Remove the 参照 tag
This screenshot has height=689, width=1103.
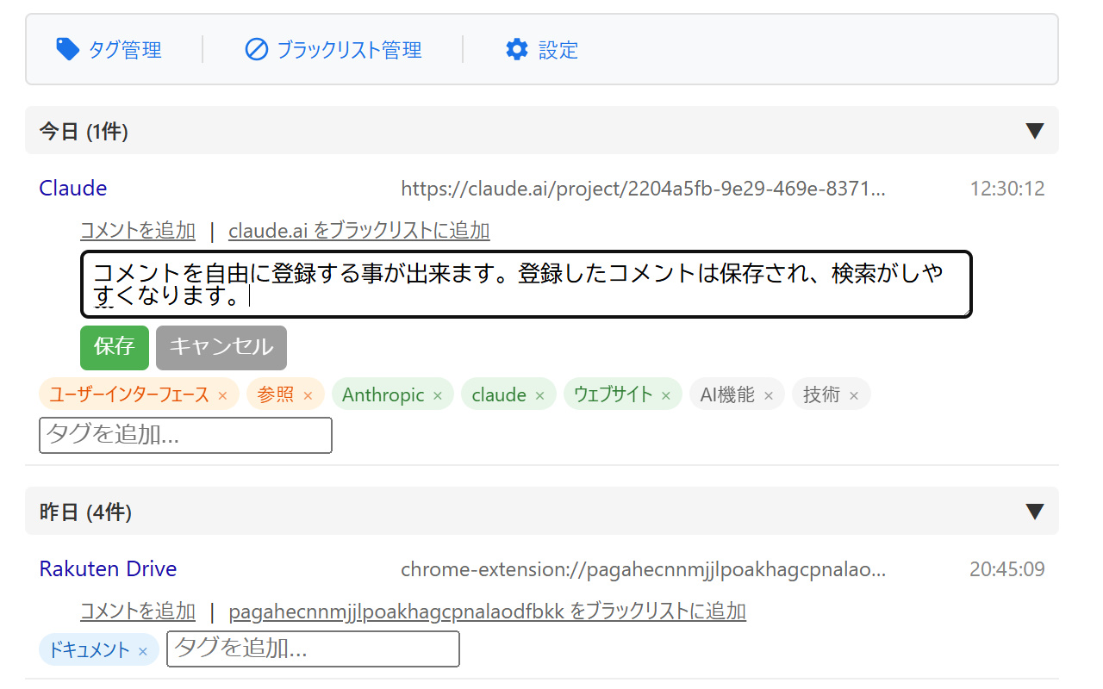pyautogui.click(x=308, y=395)
